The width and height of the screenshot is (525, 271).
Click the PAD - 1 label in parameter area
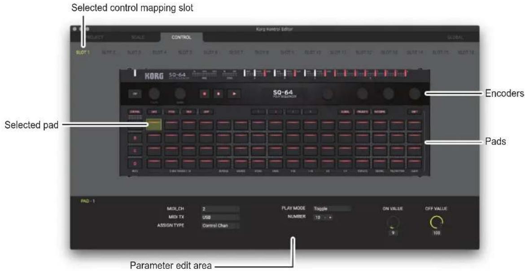point(87,201)
